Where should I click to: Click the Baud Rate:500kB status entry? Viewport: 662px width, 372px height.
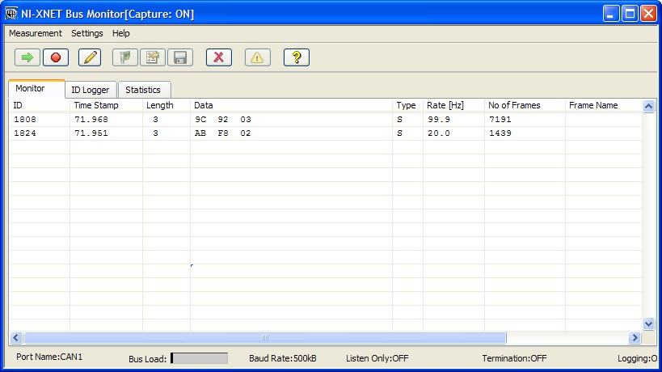pyautogui.click(x=282, y=358)
